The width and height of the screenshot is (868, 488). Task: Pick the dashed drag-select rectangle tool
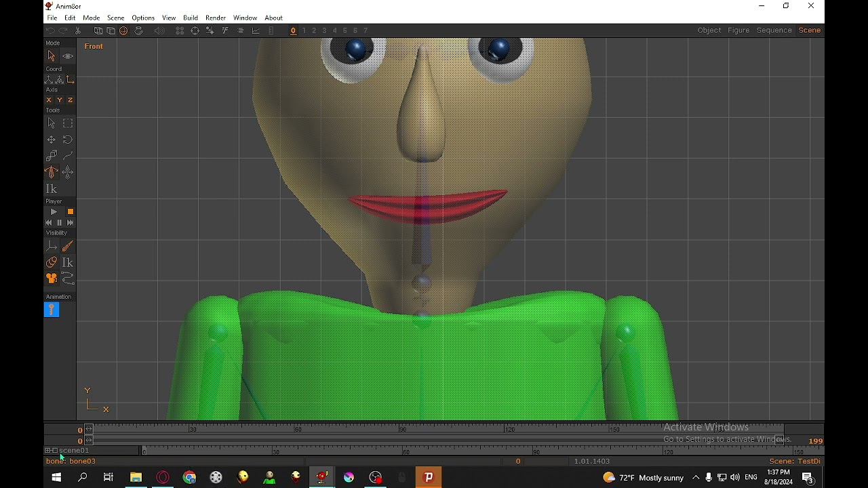click(68, 123)
